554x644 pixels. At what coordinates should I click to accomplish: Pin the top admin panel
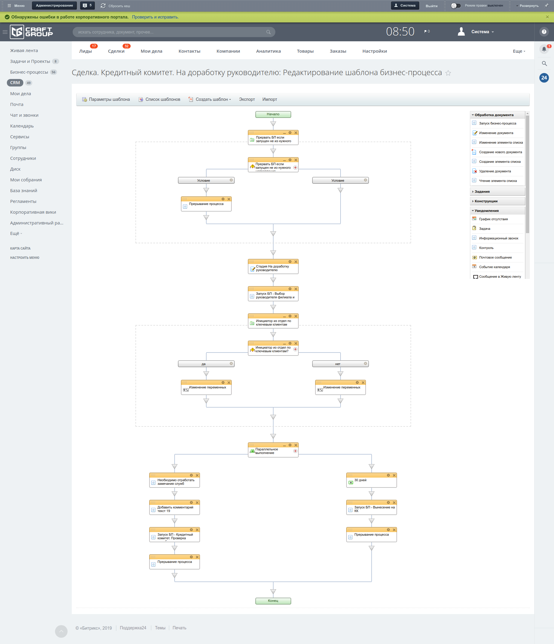(547, 6)
